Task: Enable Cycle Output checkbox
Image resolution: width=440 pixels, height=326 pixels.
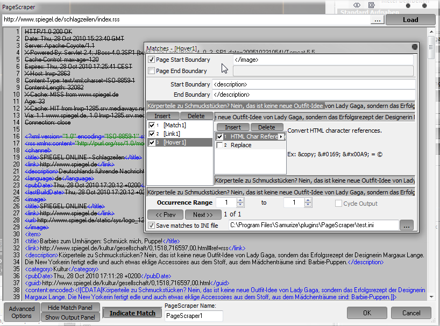Action: point(338,204)
